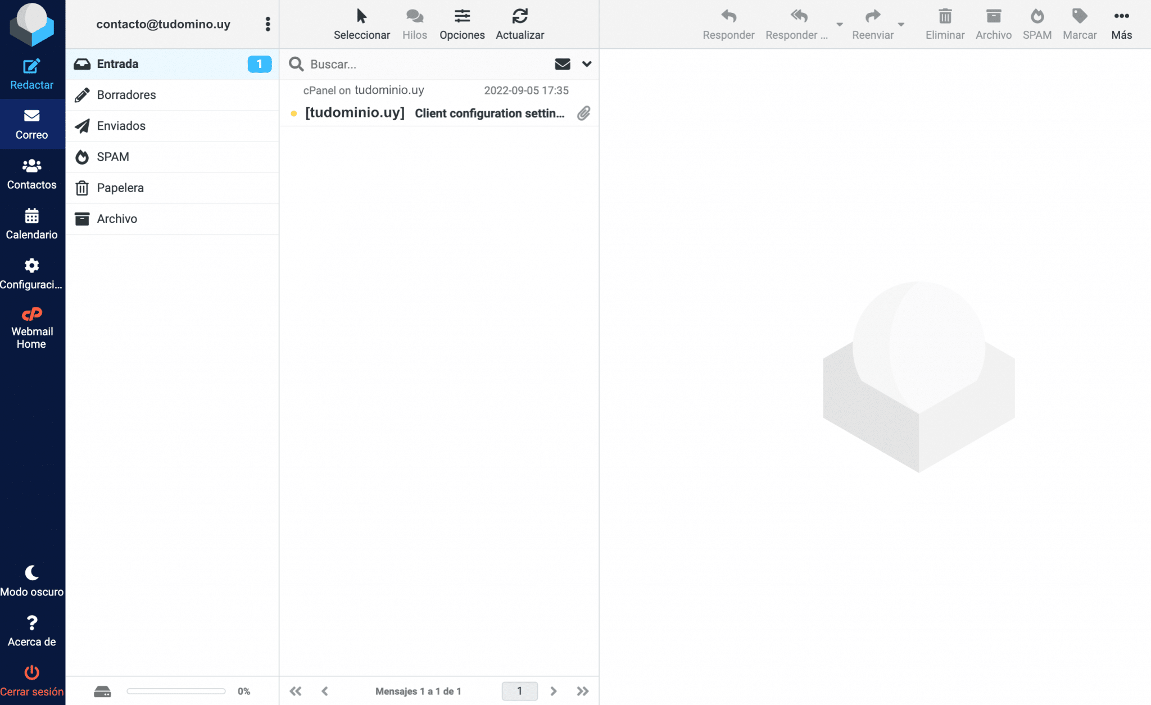
Task: Click the mailbox storage usage bar
Action: (x=175, y=691)
